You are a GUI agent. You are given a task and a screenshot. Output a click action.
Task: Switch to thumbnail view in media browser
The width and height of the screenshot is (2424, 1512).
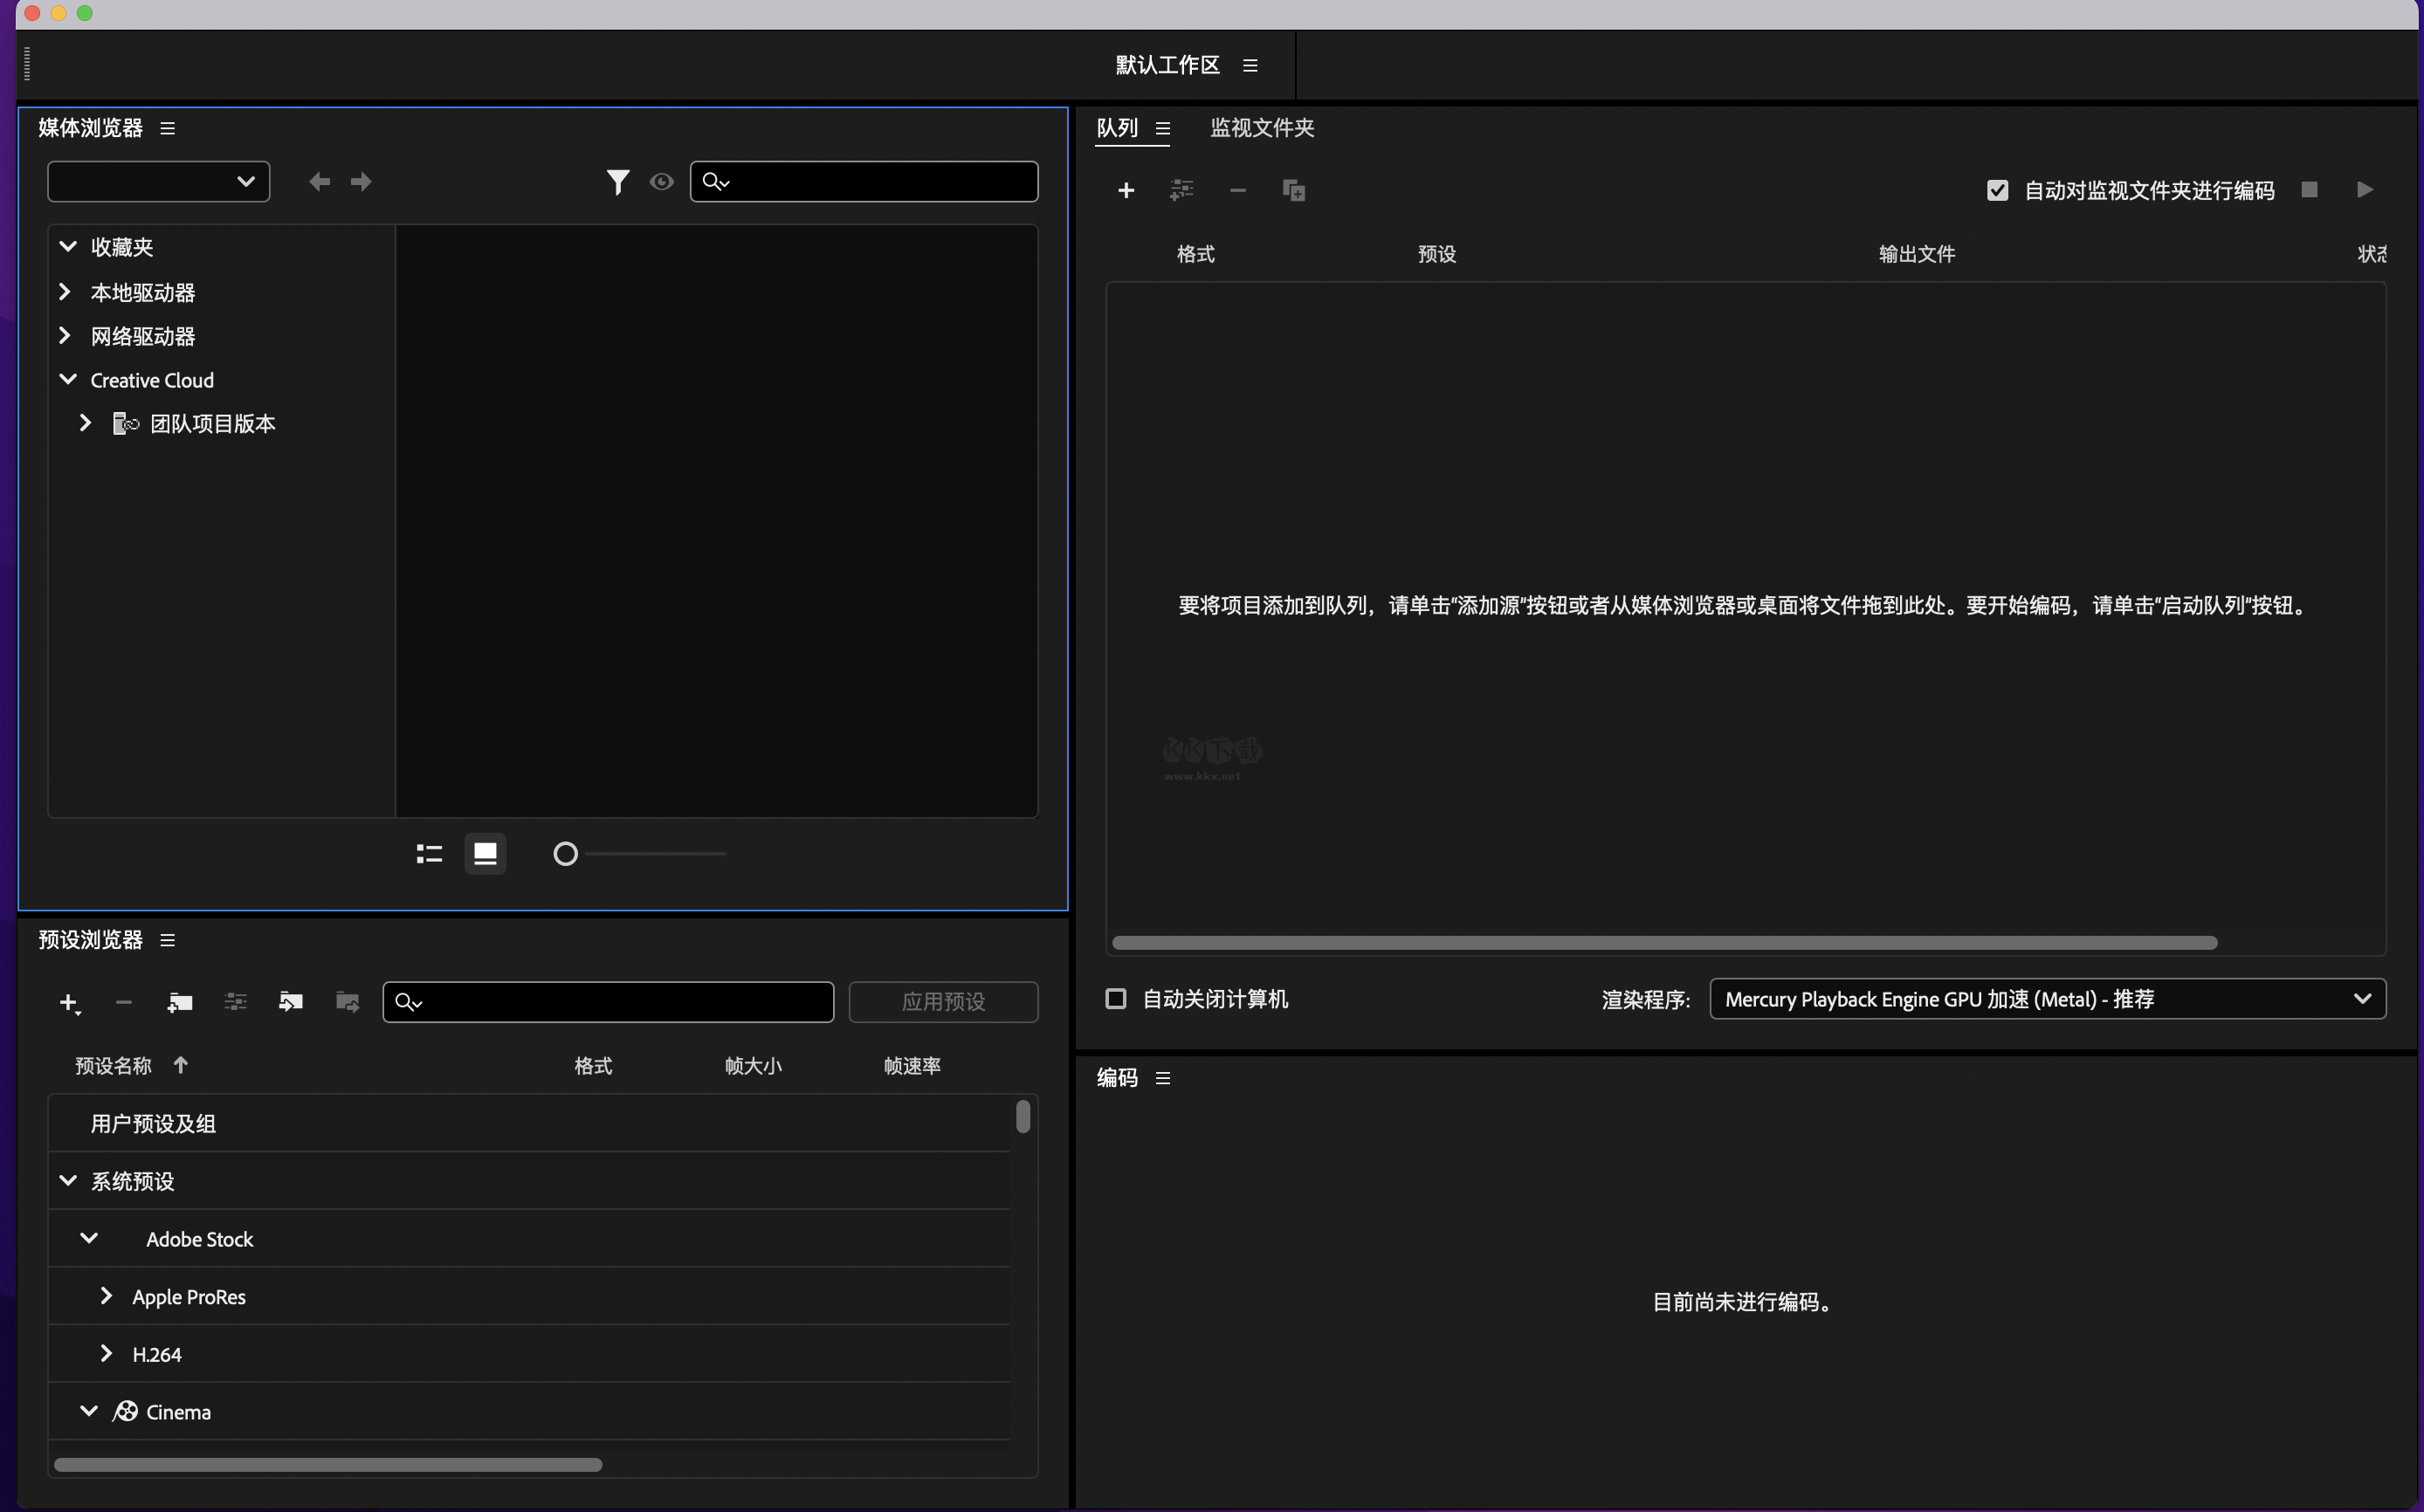click(485, 853)
